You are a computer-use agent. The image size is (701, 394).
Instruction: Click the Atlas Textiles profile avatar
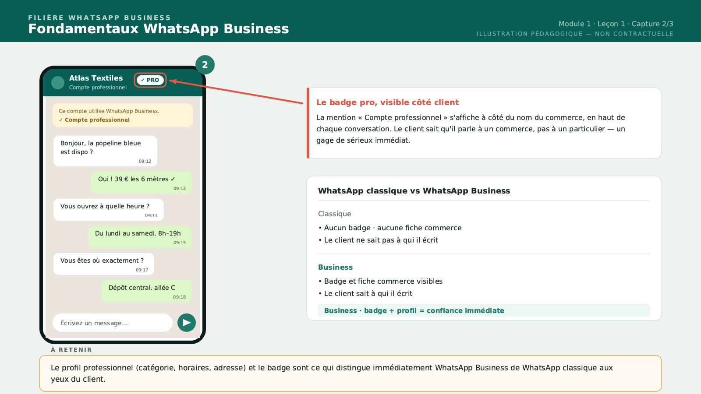point(58,83)
